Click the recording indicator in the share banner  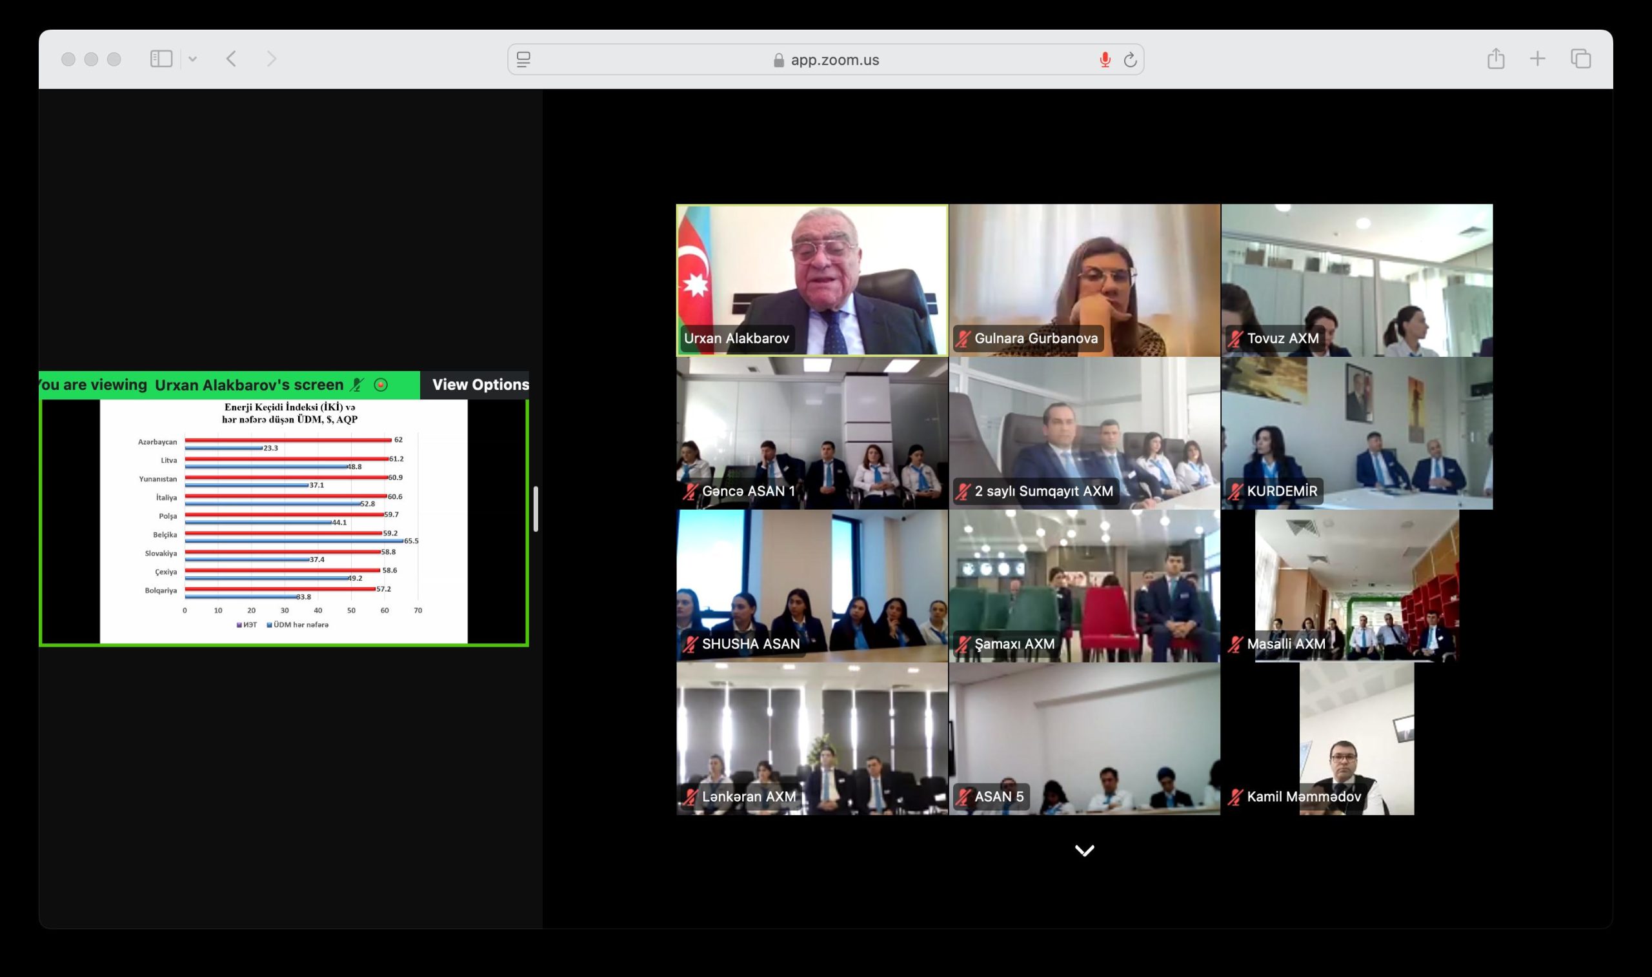[x=381, y=385]
